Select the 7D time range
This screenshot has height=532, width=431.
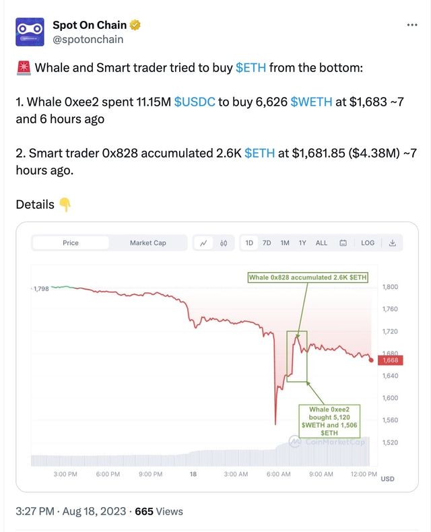[x=267, y=243]
